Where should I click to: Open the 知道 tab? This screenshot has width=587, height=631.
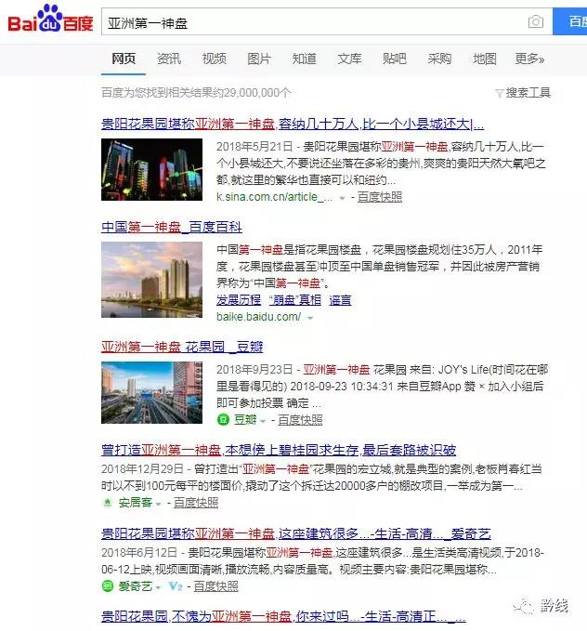(x=304, y=59)
